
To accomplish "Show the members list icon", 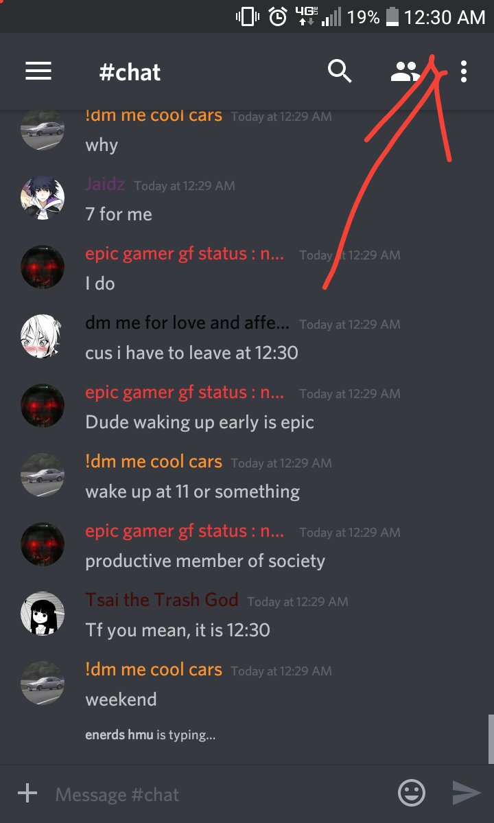I will 405,71.
